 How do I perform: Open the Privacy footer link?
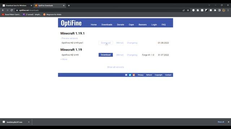point(140,75)
